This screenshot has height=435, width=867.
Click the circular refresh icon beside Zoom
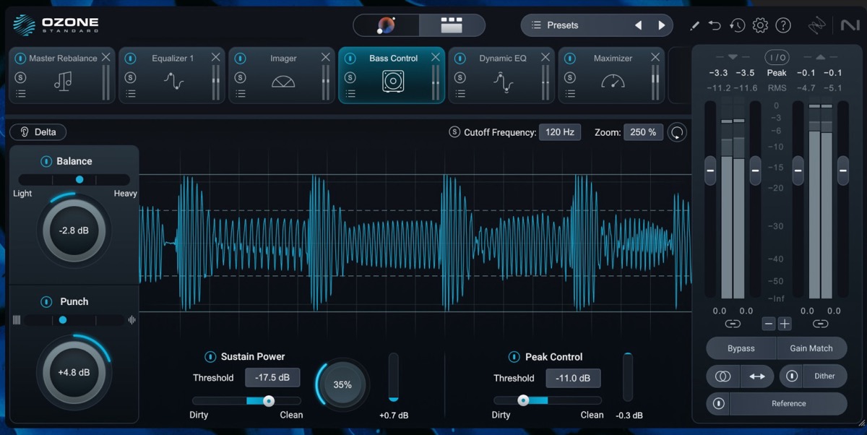(677, 132)
